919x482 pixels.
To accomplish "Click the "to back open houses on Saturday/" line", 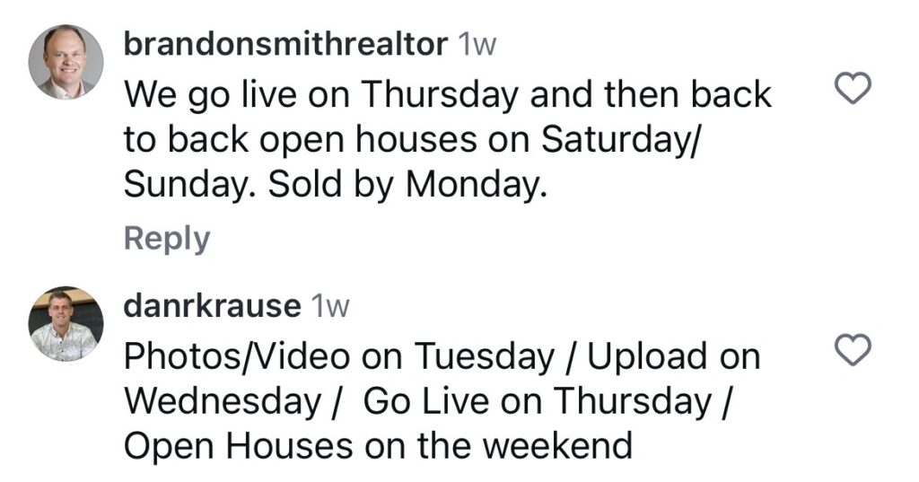I will click(412, 139).
